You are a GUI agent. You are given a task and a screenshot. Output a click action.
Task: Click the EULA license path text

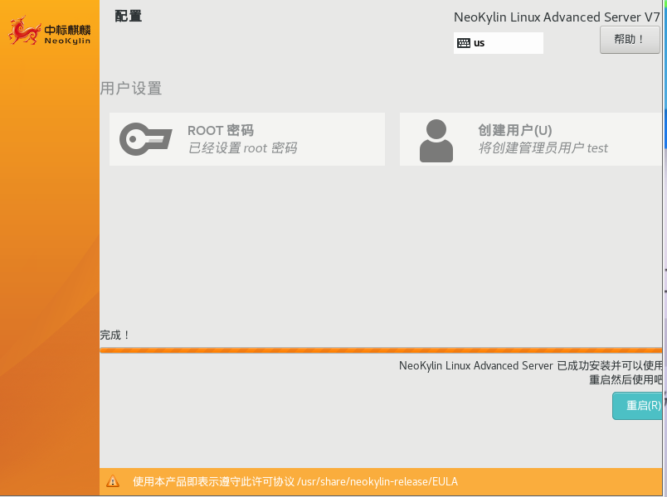(x=295, y=481)
